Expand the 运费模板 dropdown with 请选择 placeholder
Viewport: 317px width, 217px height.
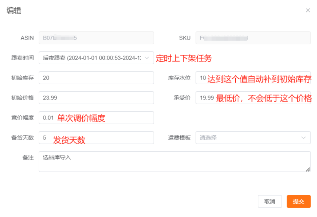(x=247, y=138)
